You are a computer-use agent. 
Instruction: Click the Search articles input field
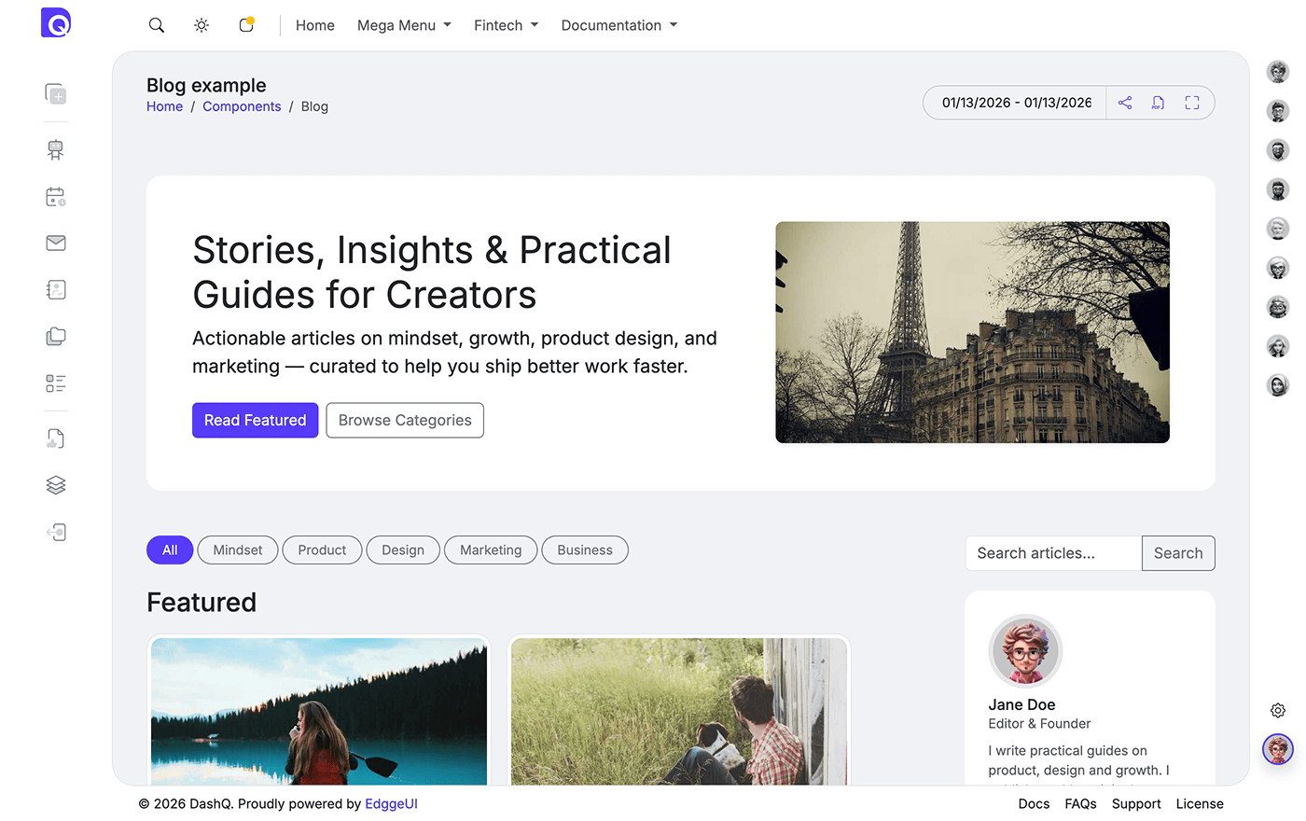[1053, 553]
